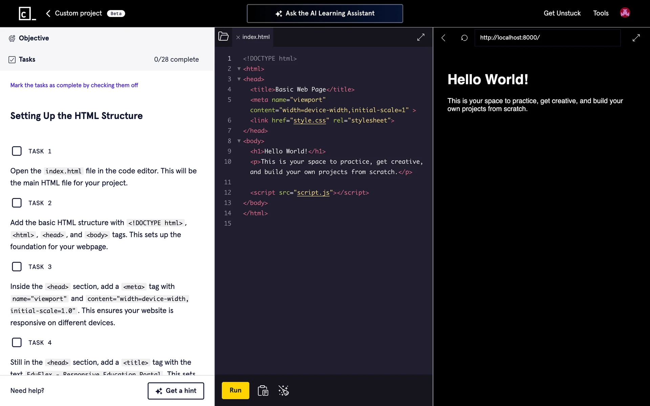
Task: Mark Task 2 as complete
Action: (17, 203)
